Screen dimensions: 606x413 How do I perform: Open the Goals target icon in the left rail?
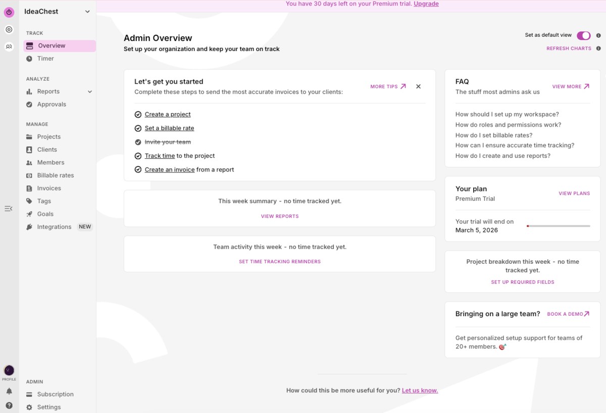9,29
